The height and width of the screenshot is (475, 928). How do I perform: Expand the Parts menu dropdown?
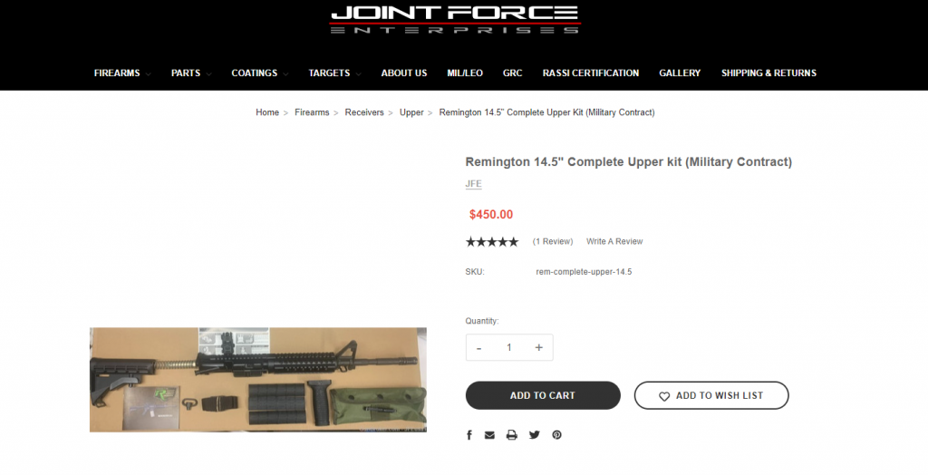tap(191, 73)
